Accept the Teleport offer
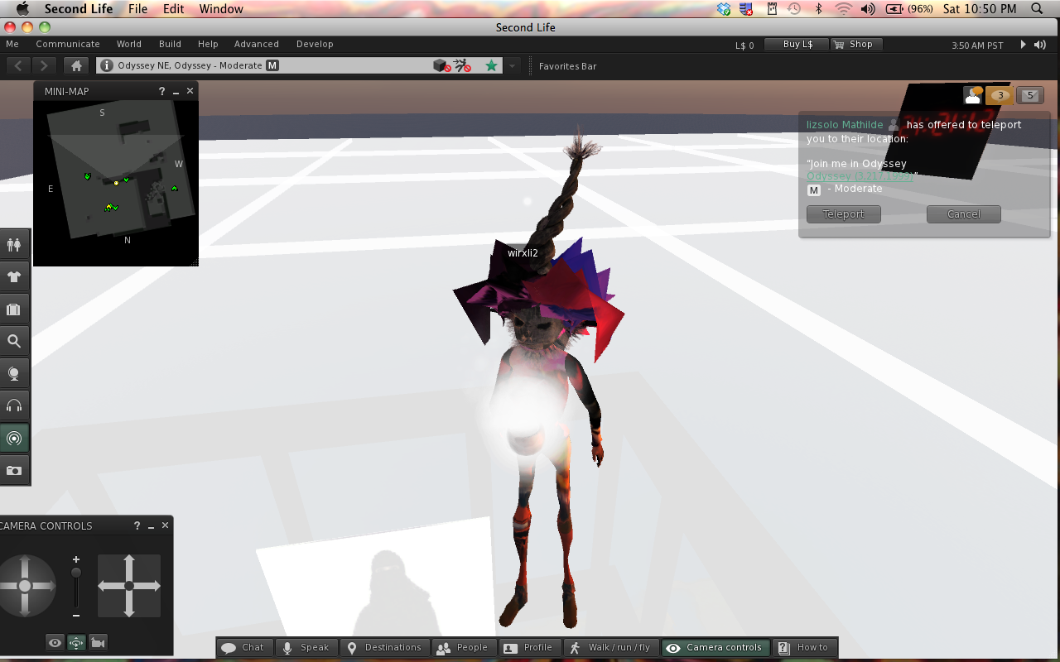The image size is (1060, 662). (x=844, y=214)
